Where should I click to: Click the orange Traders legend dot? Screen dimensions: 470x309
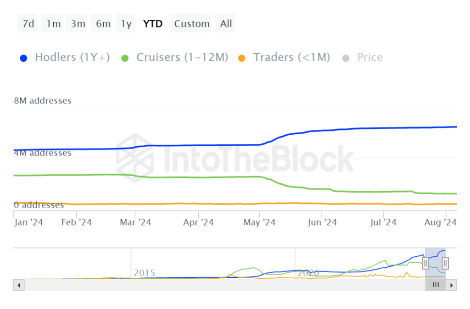click(x=242, y=58)
